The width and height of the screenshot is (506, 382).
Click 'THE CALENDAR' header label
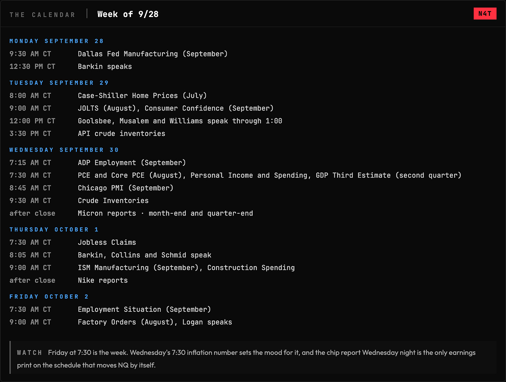pyautogui.click(x=42, y=15)
